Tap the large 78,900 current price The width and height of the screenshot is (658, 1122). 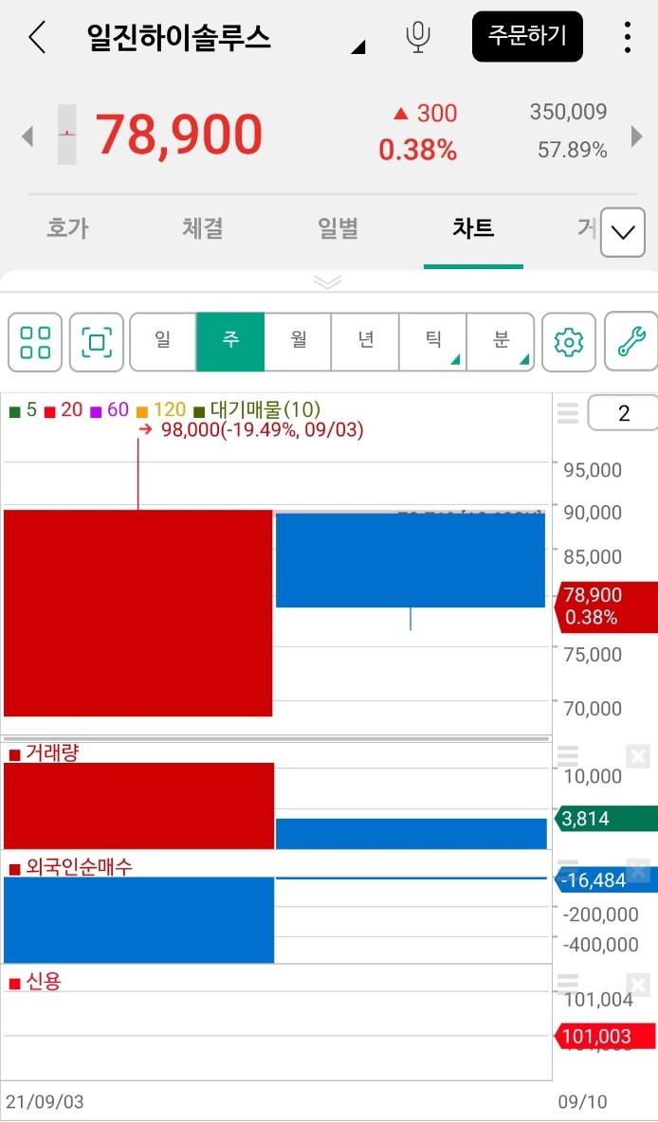(x=180, y=135)
